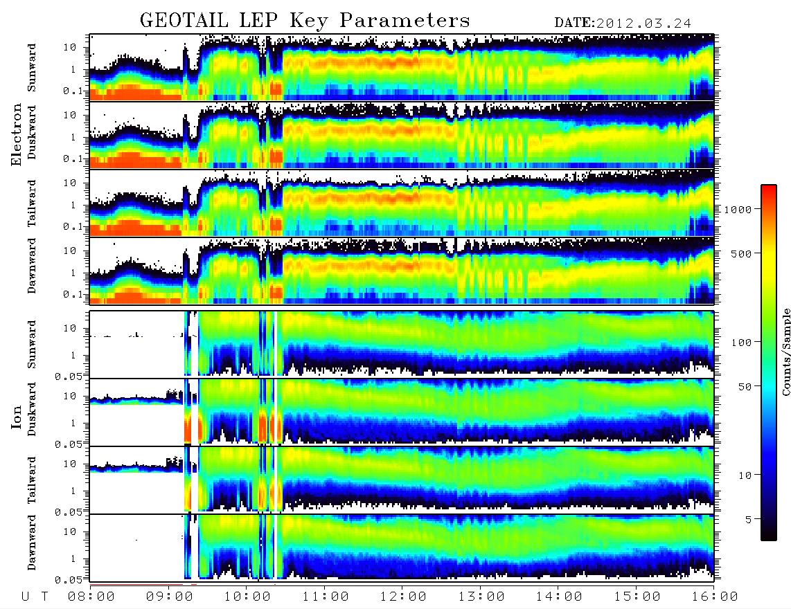The height and width of the screenshot is (609, 791).
Task: Click the 50 colorbar tick label
Action: pyautogui.click(x=745, y=387)
